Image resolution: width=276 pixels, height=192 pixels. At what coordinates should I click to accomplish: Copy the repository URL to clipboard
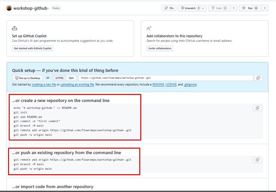coord(258,78)
